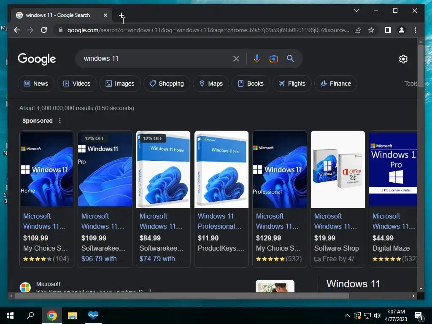
Task: Open the notification center
Action: coord(419,316)
